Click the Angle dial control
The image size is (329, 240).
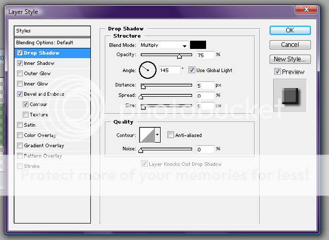tap(148, 70)
